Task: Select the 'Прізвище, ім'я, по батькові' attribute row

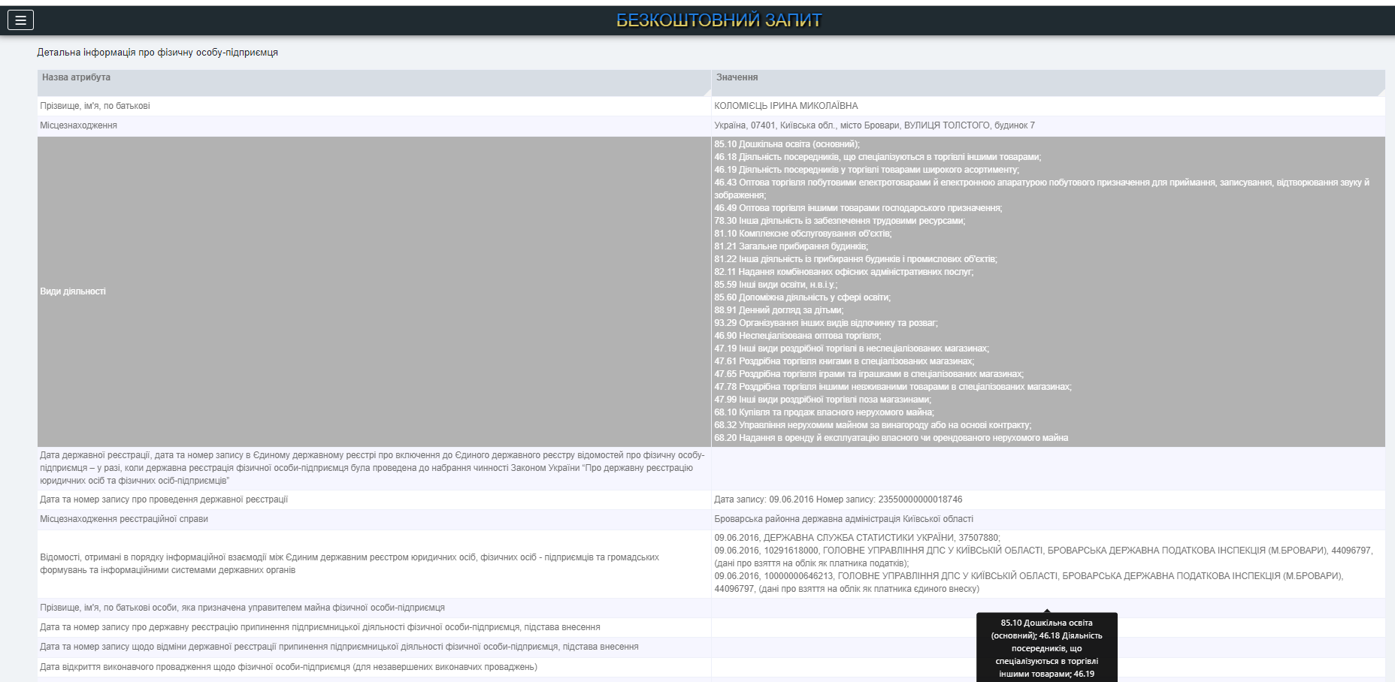Action: [95, 106]
